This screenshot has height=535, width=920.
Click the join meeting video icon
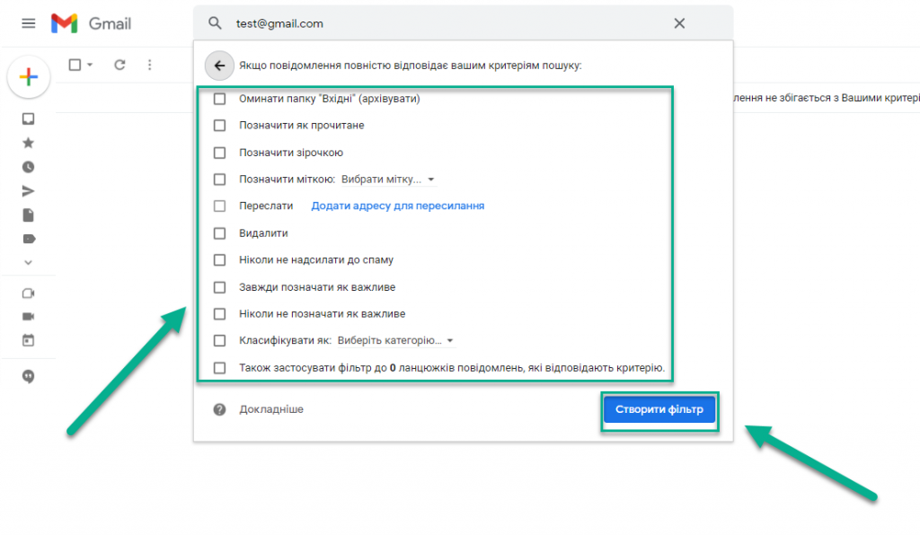tap(28, 317)
